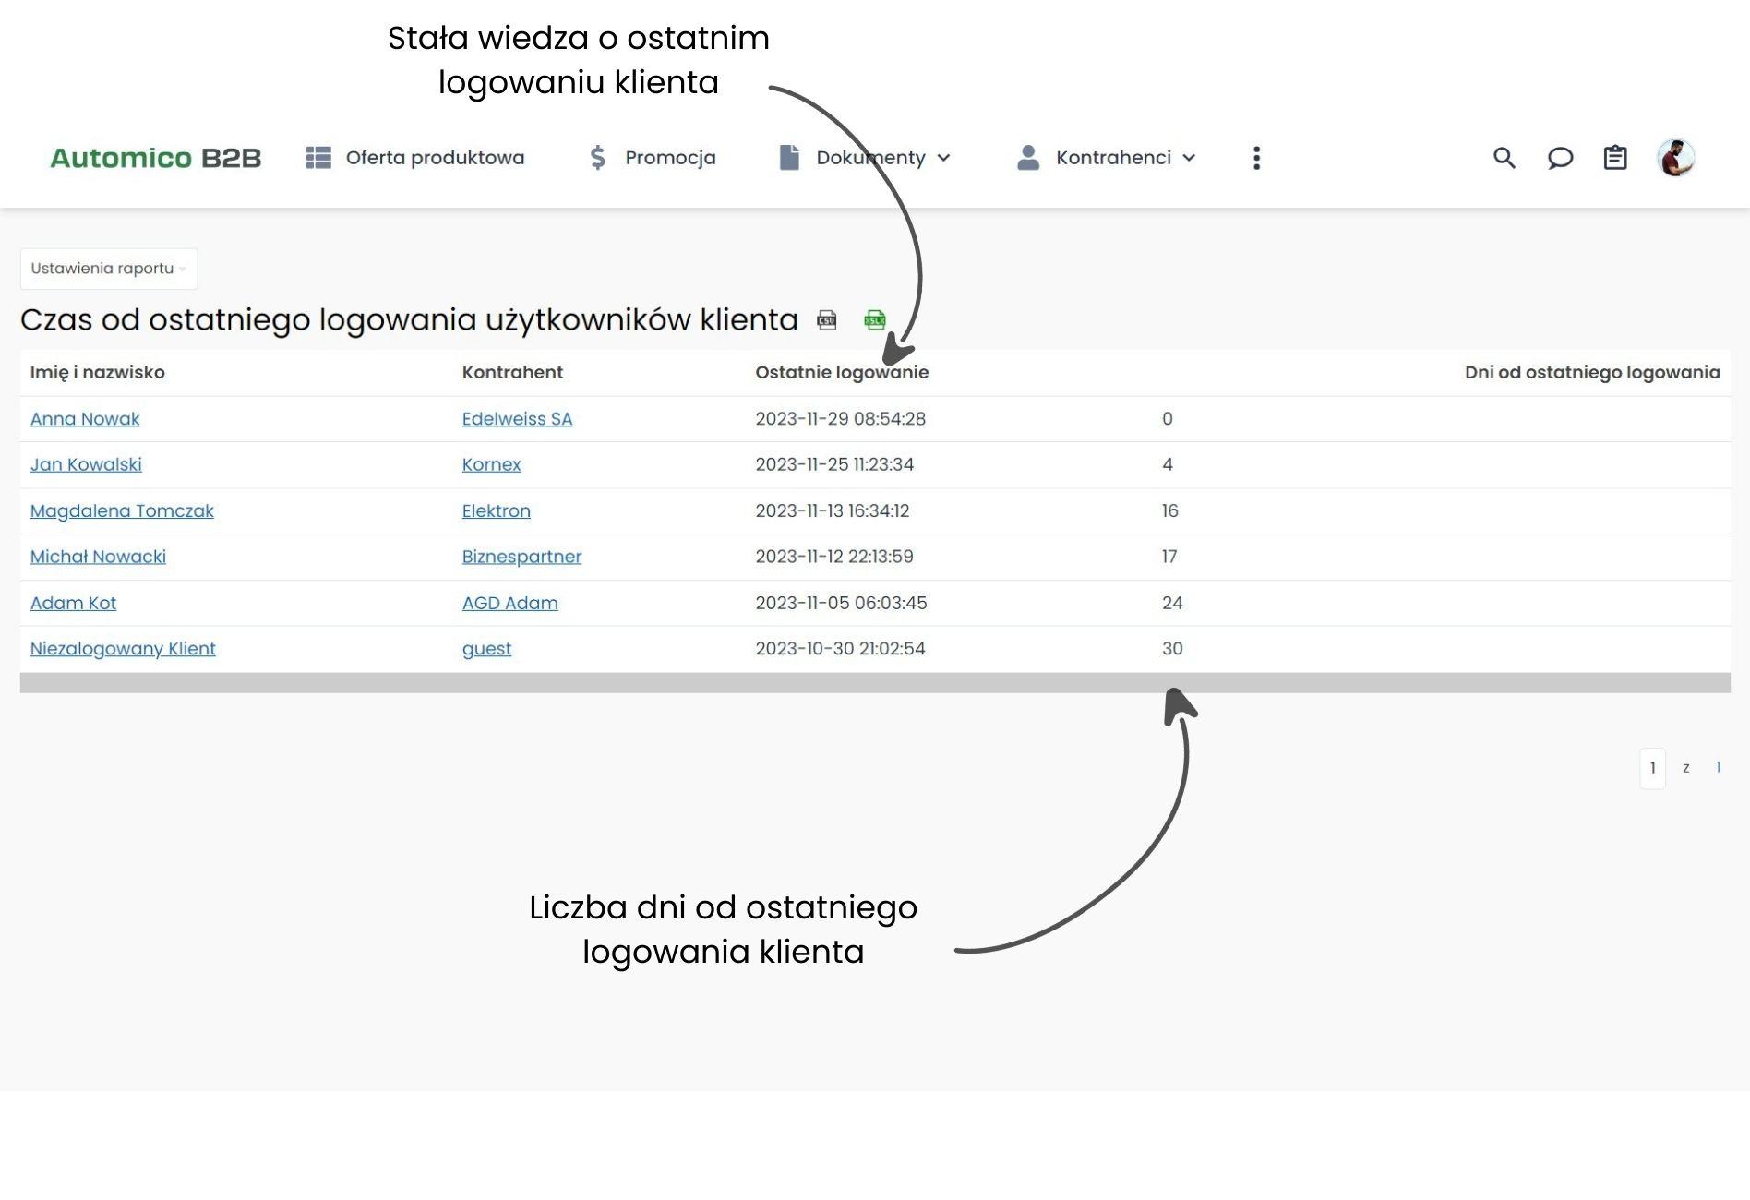
Task: Select the Biznespartner contractor link
Action: click(521, 557)
